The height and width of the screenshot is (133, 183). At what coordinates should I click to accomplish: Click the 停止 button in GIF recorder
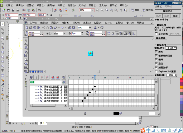175,16
